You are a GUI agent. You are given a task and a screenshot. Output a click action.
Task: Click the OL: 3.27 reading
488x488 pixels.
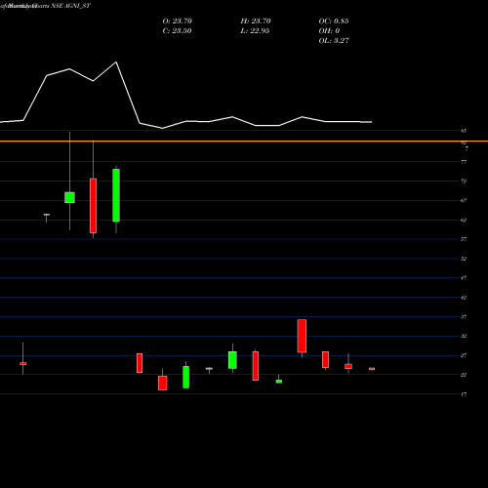[334, 41]
